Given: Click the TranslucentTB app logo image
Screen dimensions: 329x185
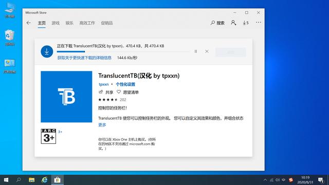Looking at the screenshot, I should pos(66,97).
